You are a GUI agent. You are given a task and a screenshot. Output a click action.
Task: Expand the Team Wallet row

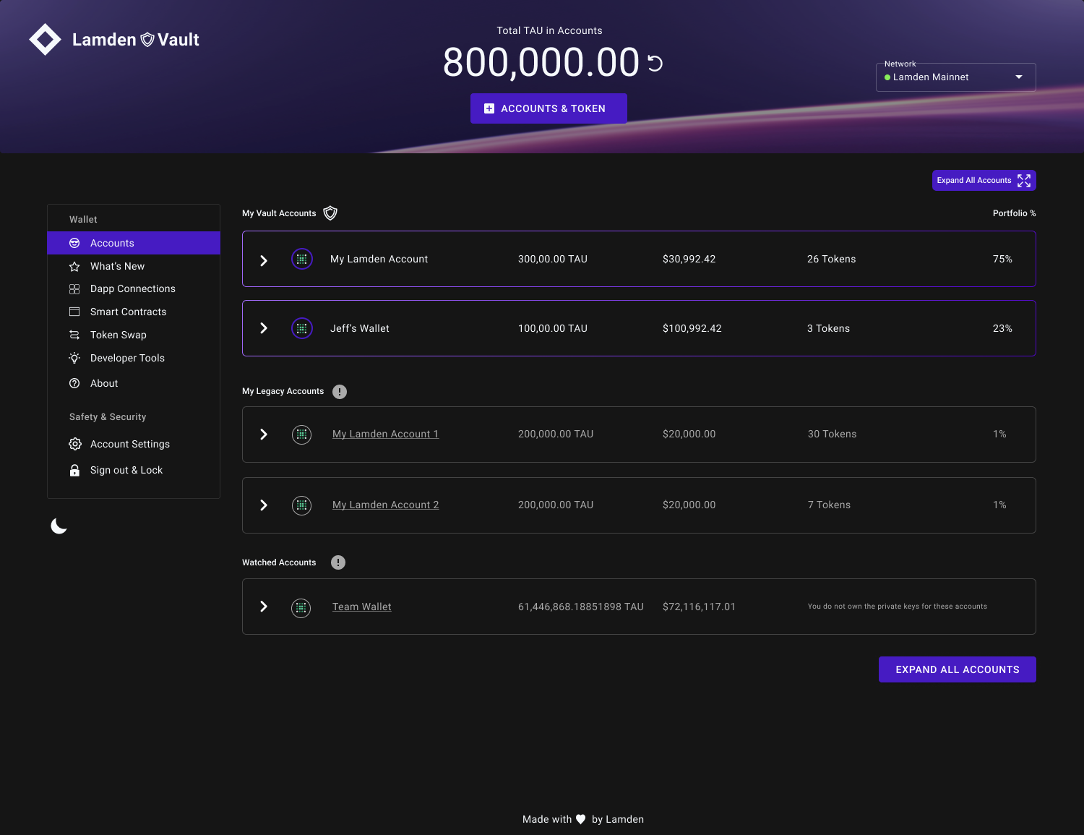point(264,607)
